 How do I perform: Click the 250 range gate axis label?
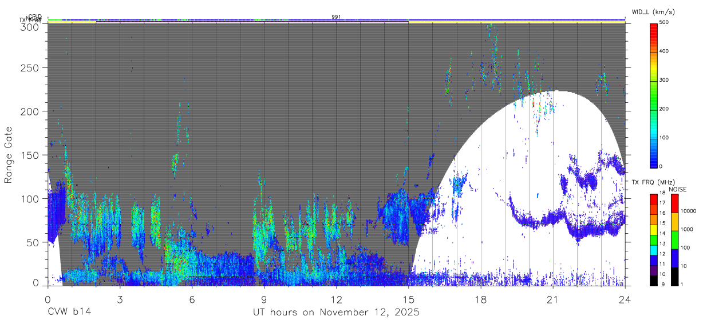[30, 68]
